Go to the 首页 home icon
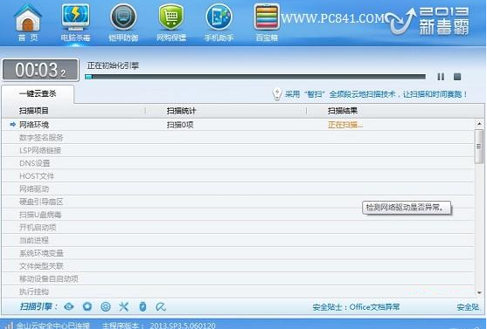 click(28, 23)
